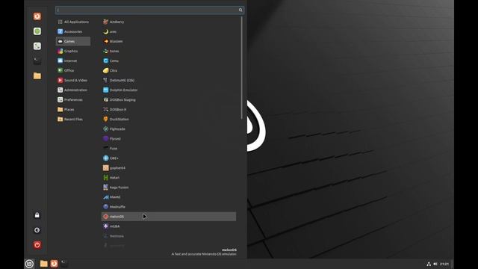The height and width of the screenshot is (269, 478).
Task: Launch Dolphin Emulator
Action: (x=169, y=90)
